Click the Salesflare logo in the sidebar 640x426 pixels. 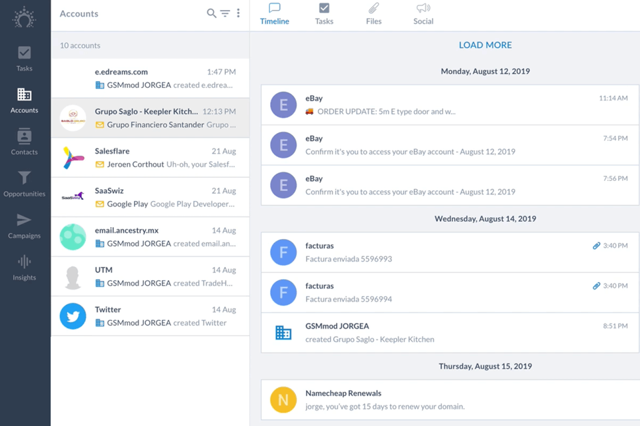[24, 17]
